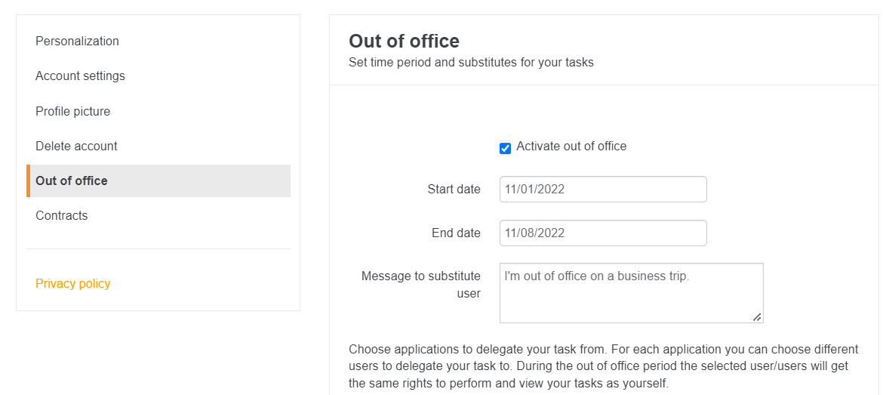Click the 'End date' field label
The height and width of the screenshot is (395, 883).
(456, 233)
